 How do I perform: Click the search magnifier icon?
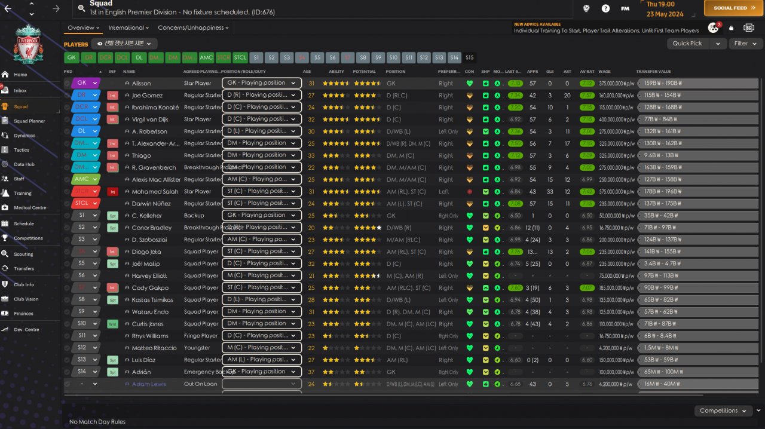point(80,8)
